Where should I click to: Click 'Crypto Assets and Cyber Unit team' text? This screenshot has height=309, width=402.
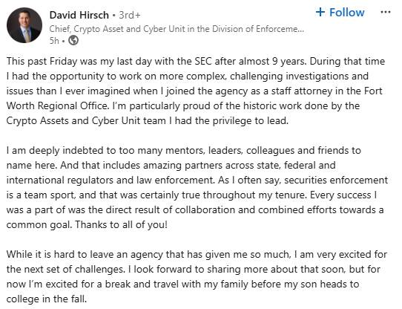[x=86, y=120]
